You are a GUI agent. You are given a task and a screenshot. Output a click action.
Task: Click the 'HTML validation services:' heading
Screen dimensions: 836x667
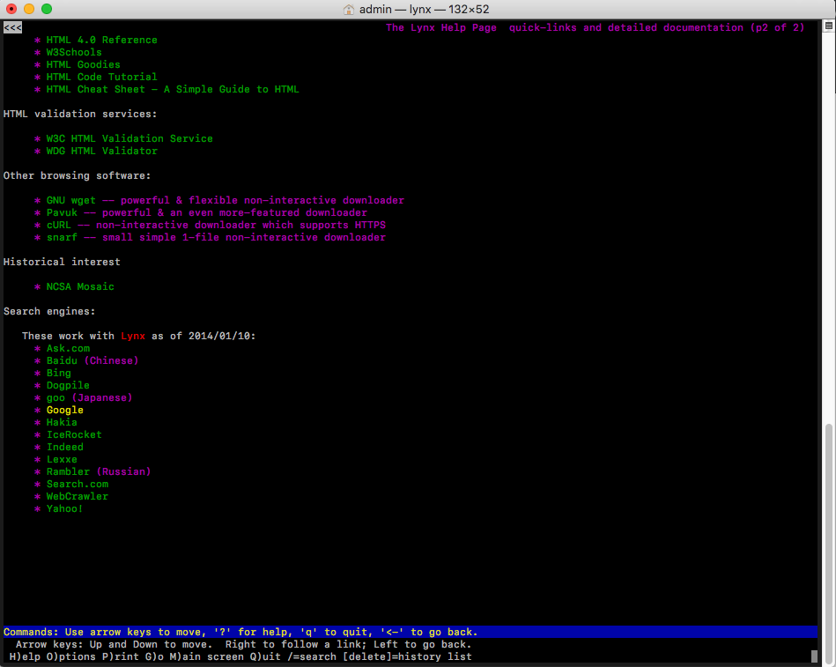coord(80,114)
